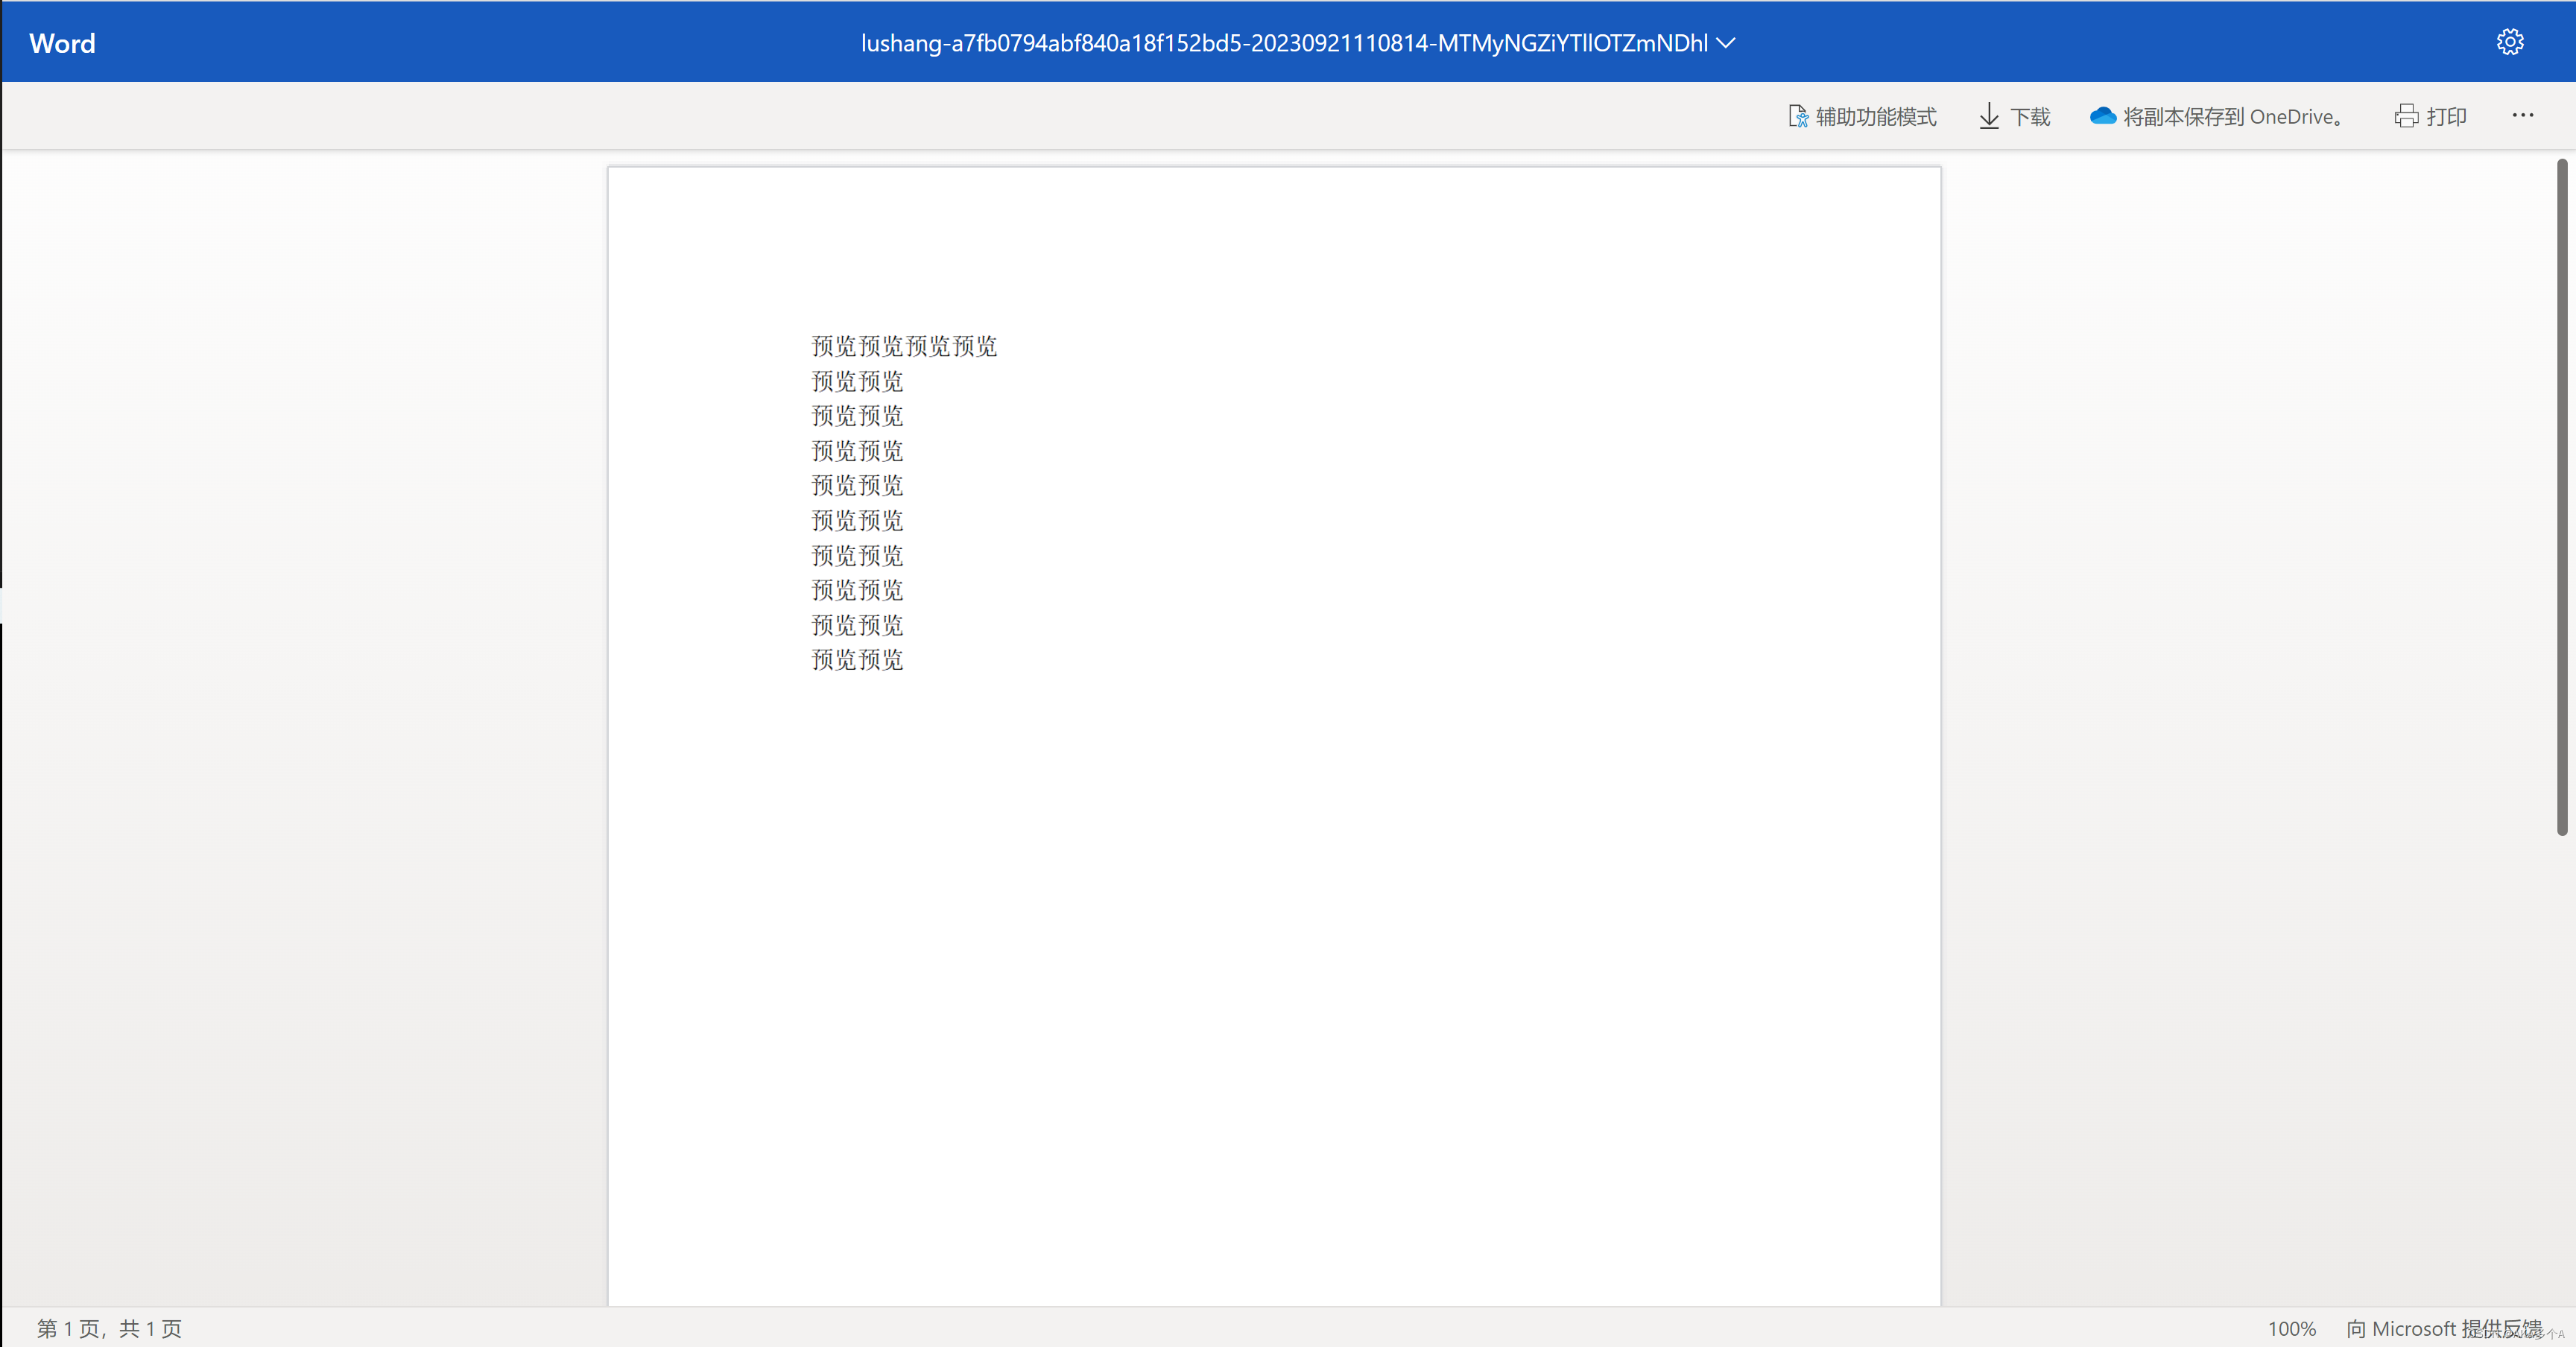Click the 100% zoom level indicator

2291,1328
